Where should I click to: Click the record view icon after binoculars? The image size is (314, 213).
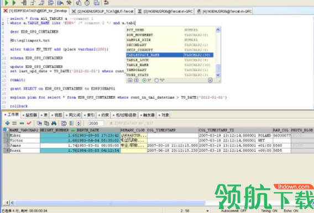point(64,123)
